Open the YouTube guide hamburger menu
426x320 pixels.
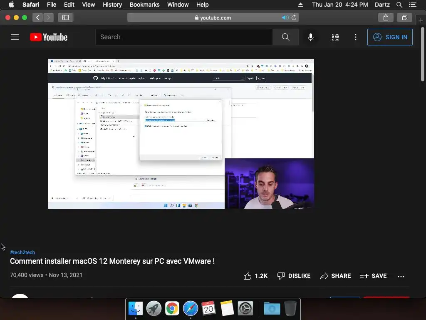tap(15, 37)
